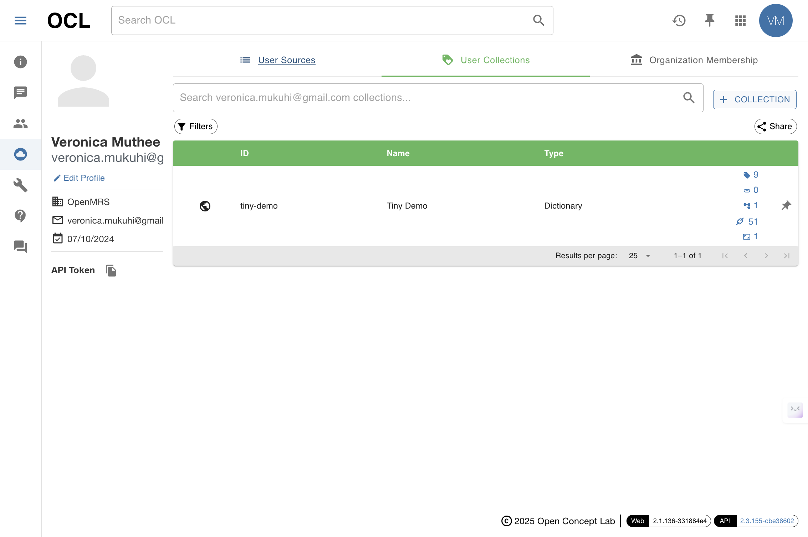Image resolution: width=808 pixels, height=537 pixels.
Task: Select the cloud icon in sidebar
Action: pos(20,154)
